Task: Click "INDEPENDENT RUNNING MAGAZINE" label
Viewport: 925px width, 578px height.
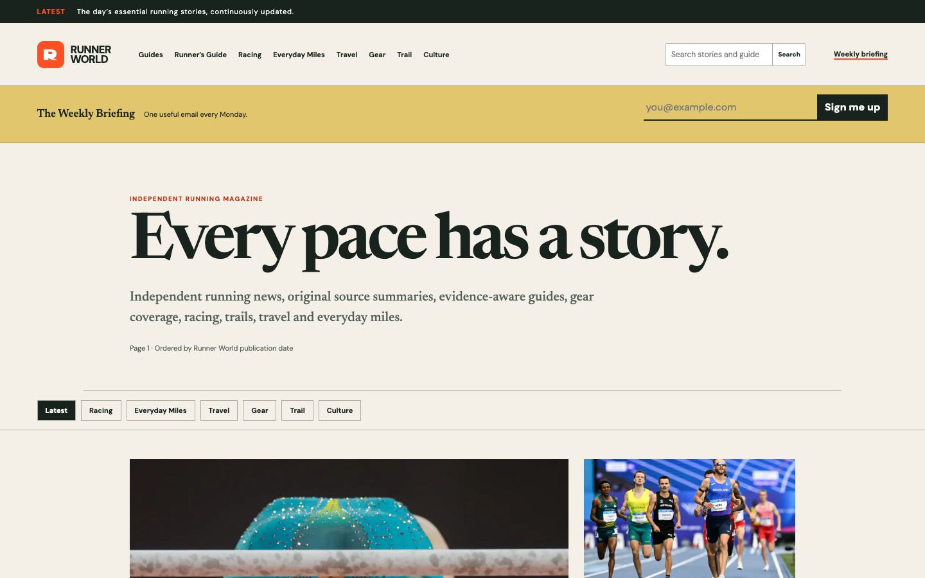Action: pos(197,199)
